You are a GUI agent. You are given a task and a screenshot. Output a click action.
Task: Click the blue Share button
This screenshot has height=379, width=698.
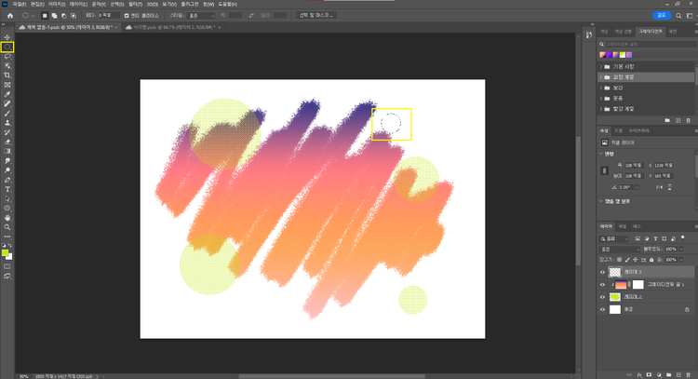[x=662, y=16]
